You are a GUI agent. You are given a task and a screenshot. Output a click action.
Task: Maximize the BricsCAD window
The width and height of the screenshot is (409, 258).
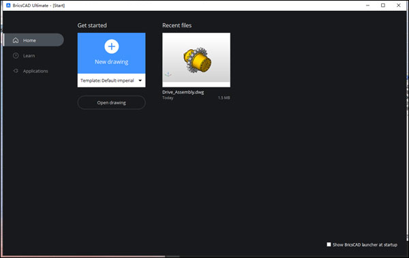(x=383, y=5)
